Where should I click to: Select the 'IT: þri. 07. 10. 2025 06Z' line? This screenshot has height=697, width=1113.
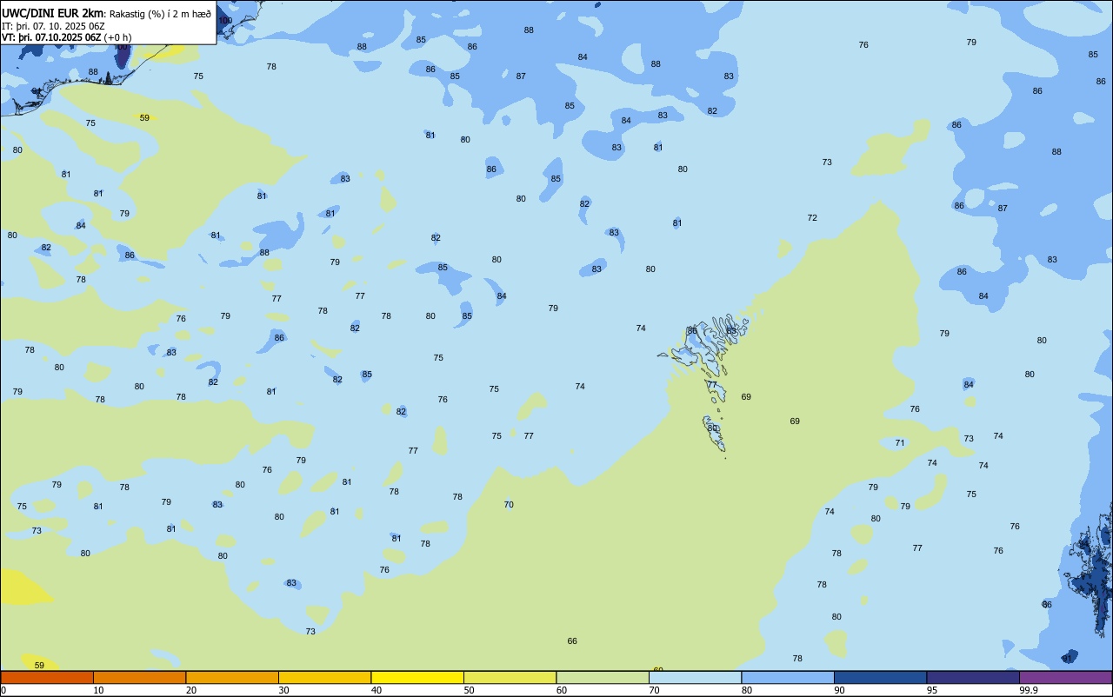53,26
